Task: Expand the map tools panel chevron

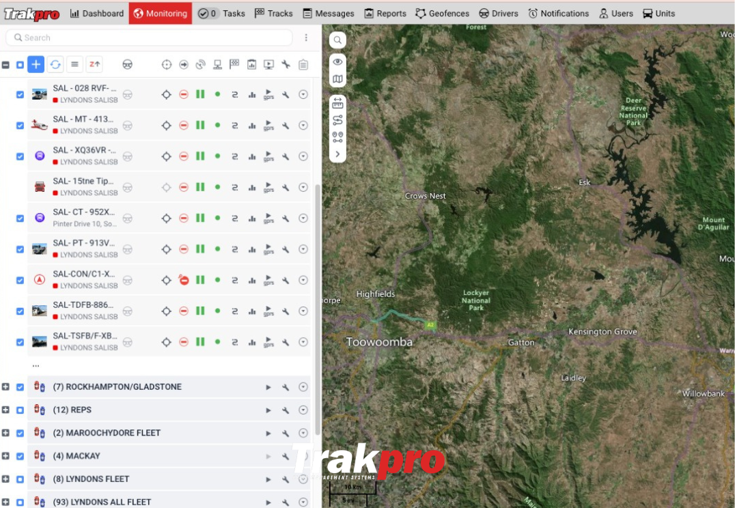Action: (337, 154)
